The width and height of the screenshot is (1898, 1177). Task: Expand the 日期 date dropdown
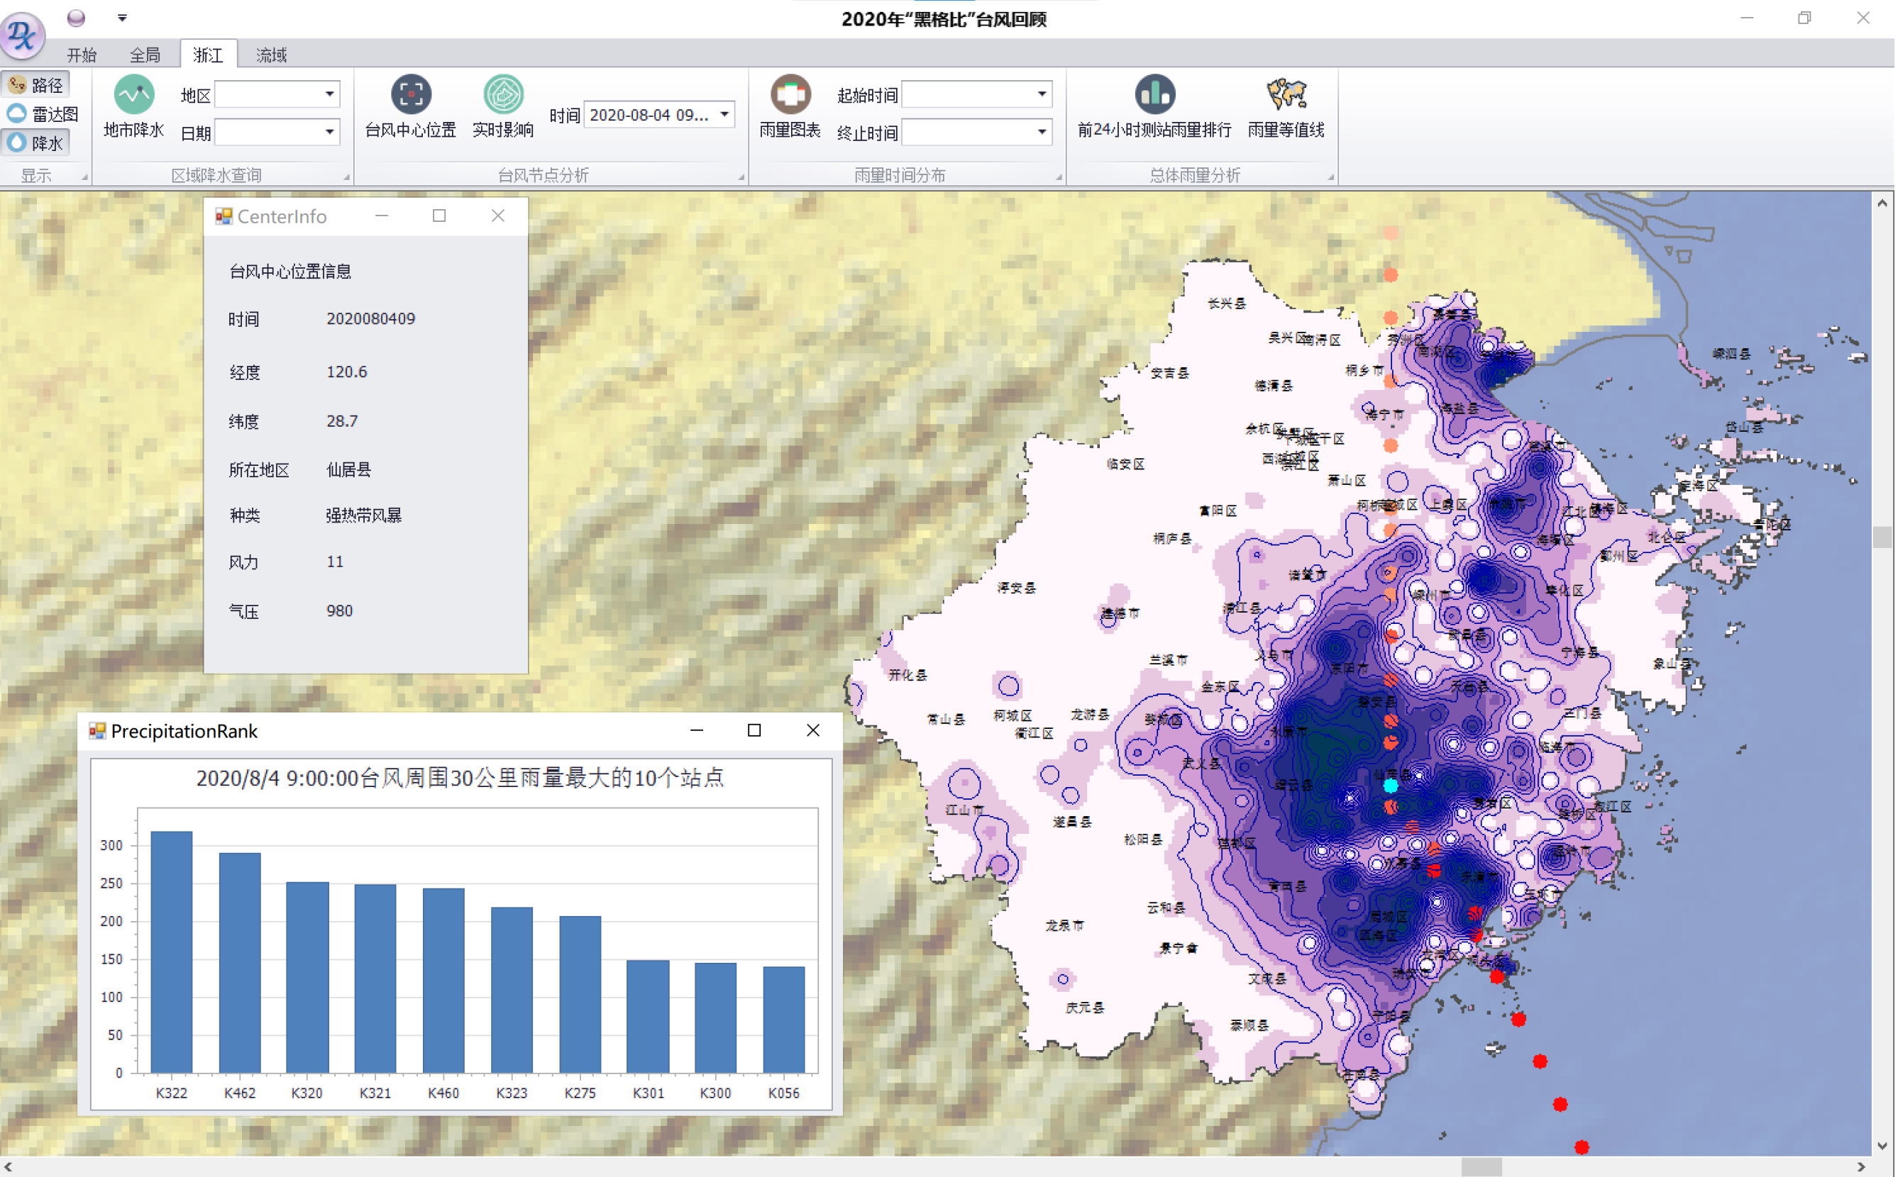click(x=330, y=132)
